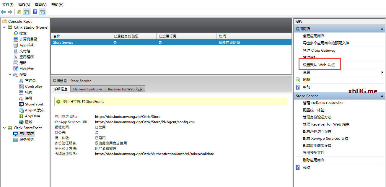Click 管理 Delivery Controller action
This screenshot has height=187, width=386.
pyautogui.click(x=323, y=103)
